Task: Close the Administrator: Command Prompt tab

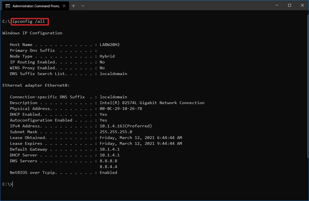Action: pyautogui.click(x=64, y=5)
